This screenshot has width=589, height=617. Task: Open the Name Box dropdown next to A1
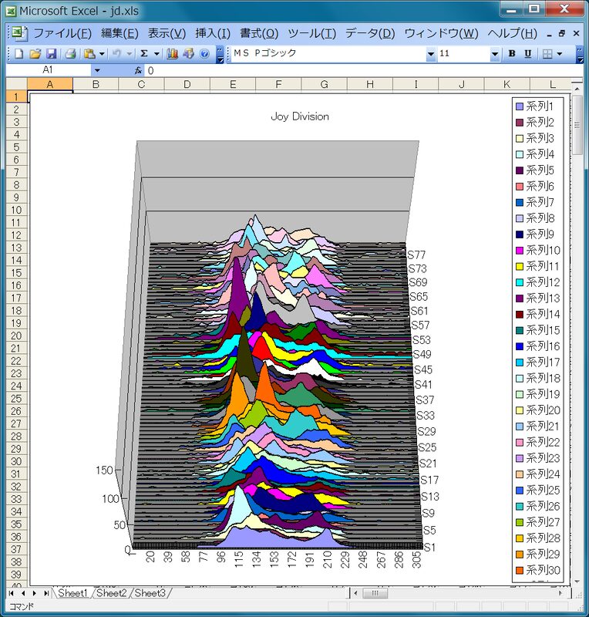[97, 70]
